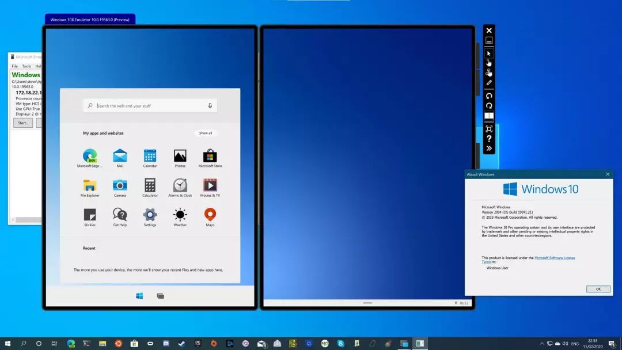
Task: Rotate emulator right (clockwise)
Action: [489, 106]
